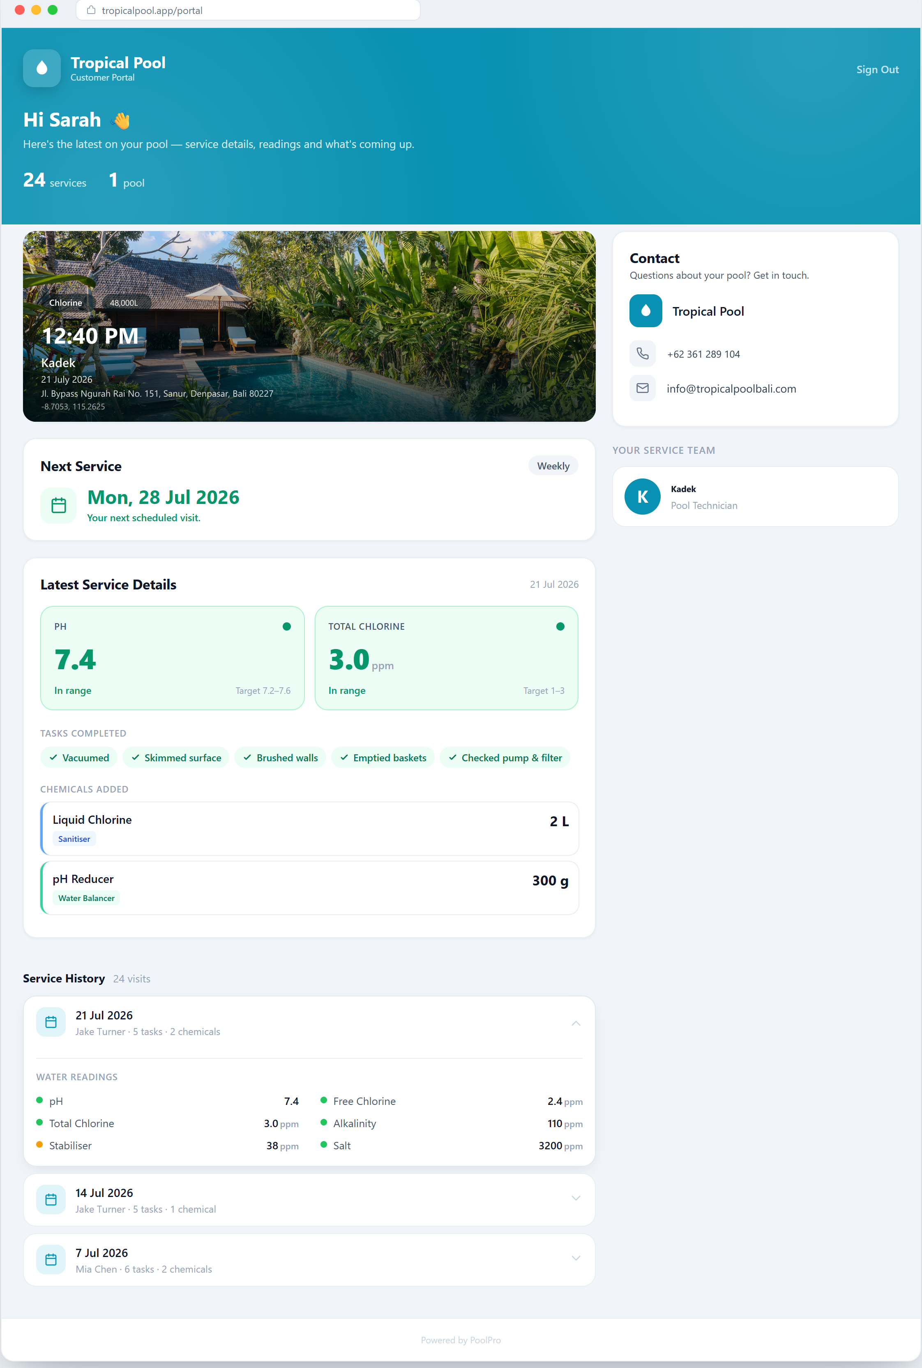Click the 24 visits label beside Service History
The image size is (922, 1368).
(132, 979)
